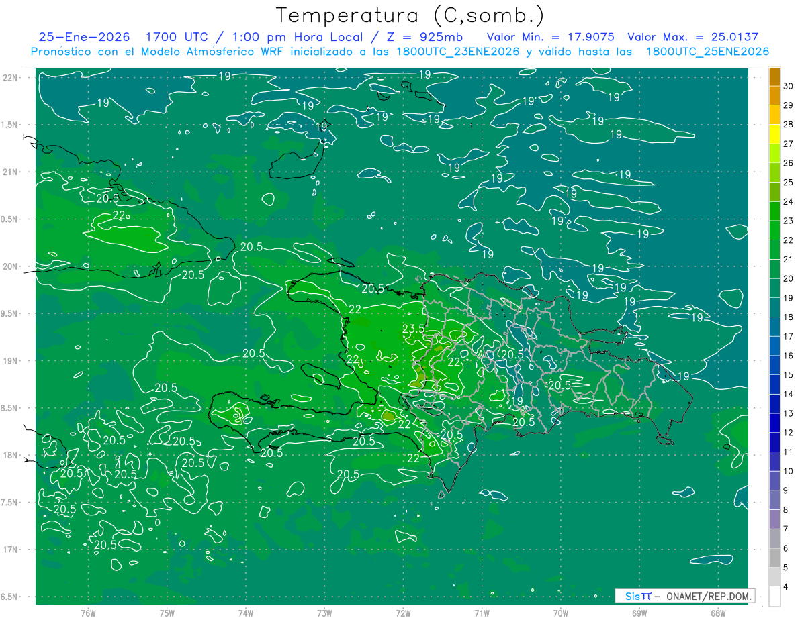The height and width of the screenshot is (622, 806).
Task: Click the 23.5 contour label
Action: (x=413, y=329)
